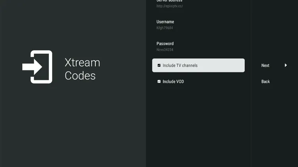Image resolution: width=298 pixels, height=167 pixels.
Task: Click the Next button
Action: pos(265,65)
